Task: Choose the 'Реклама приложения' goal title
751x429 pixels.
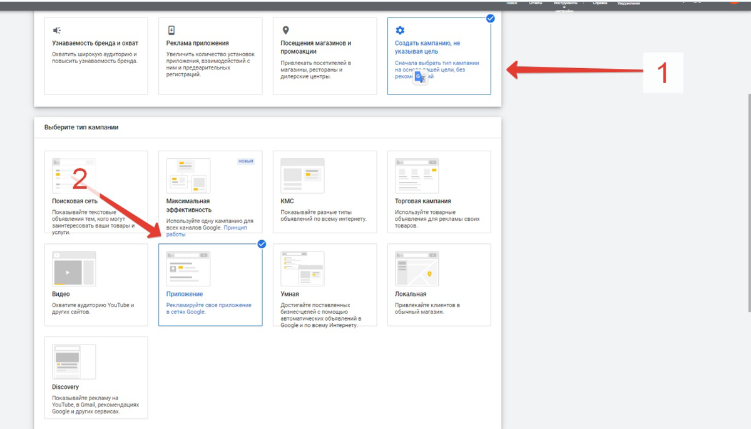Action: tap(197, 43)
